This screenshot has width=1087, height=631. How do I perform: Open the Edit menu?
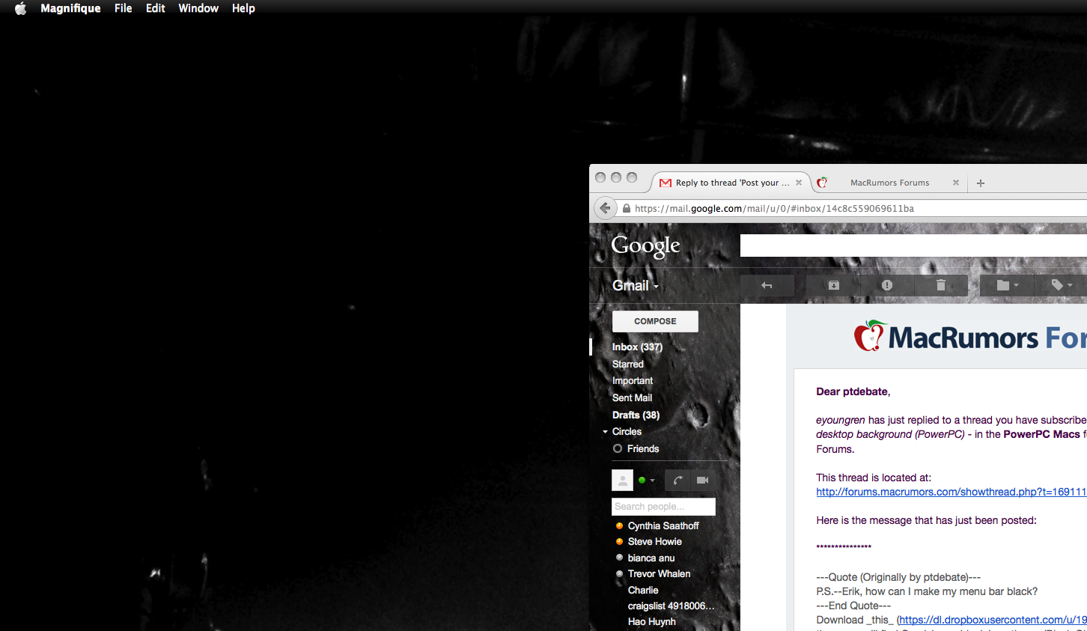click(x=155, y=8)
